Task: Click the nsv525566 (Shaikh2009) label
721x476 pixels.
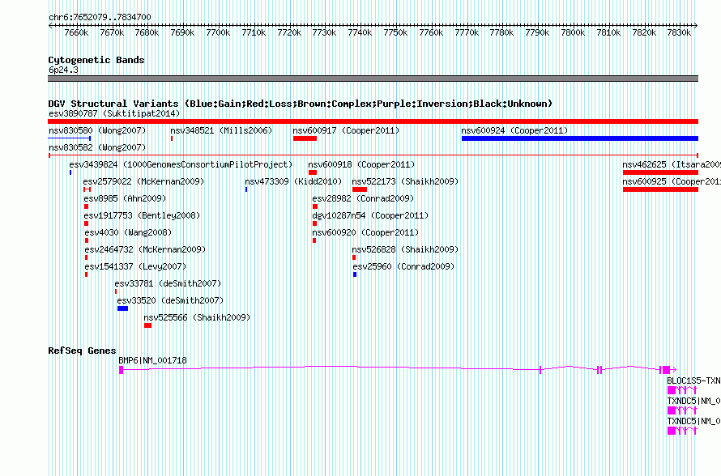Action: 197,317
